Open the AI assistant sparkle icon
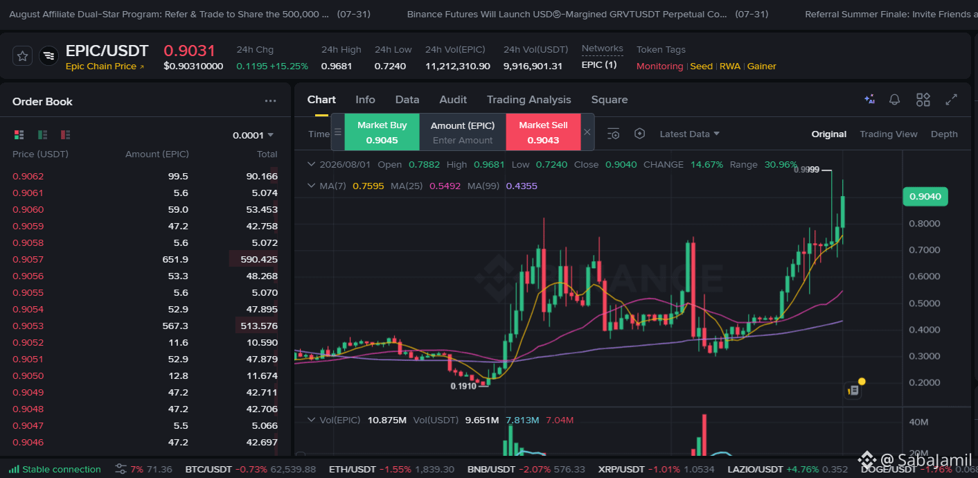978x478 pixels. [x=869, y=100]
